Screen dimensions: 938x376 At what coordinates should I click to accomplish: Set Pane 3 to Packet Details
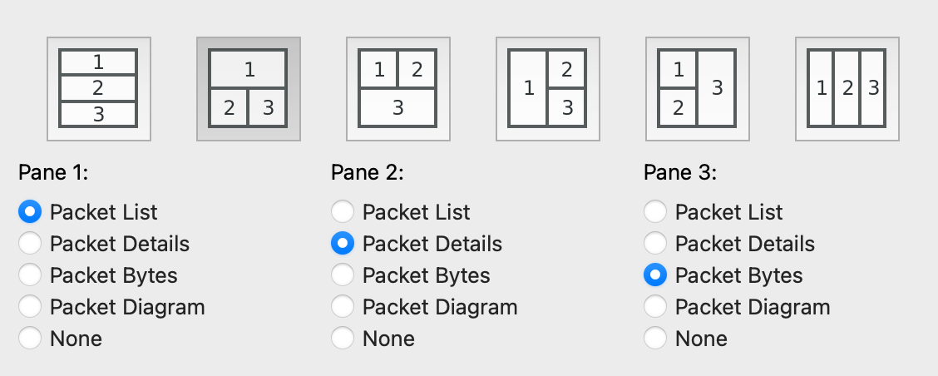coord(655,244)
